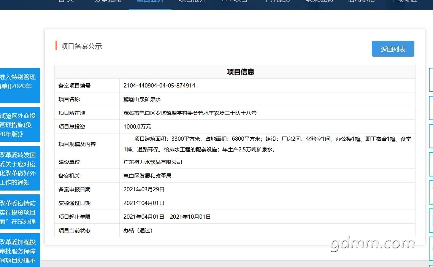Click the 建设单位 label cell
Viewport: 433px width, 267px height.
point(87,162)
